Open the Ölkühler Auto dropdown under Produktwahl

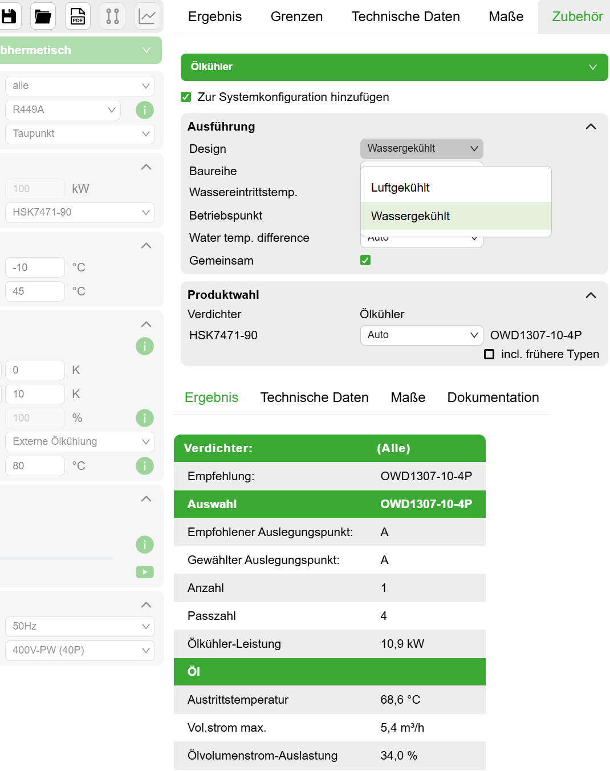point(421,335)
